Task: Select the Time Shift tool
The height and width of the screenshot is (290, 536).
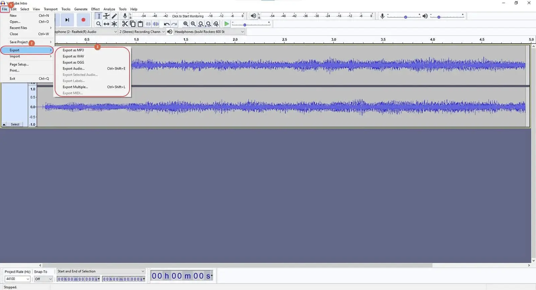Action: click(107, 24)
